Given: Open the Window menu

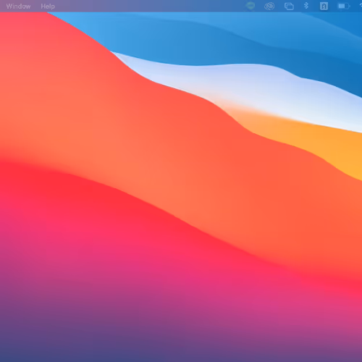Looking at the screenshot, I should (x=18, y=6).
